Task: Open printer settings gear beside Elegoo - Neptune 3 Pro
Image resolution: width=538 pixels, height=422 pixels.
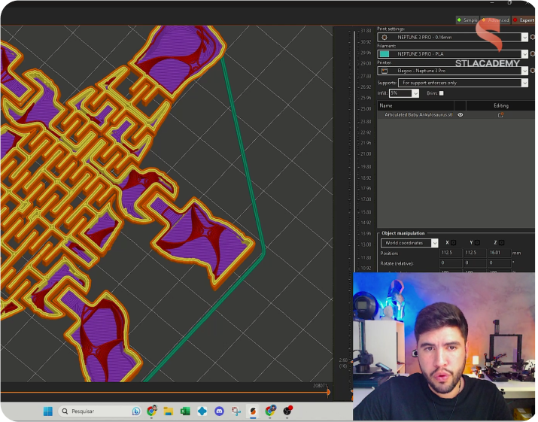Action: coord(533,71)
